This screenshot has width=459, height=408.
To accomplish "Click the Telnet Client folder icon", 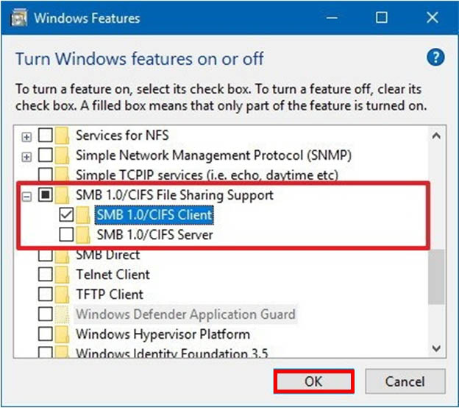I will click(63, 275).
